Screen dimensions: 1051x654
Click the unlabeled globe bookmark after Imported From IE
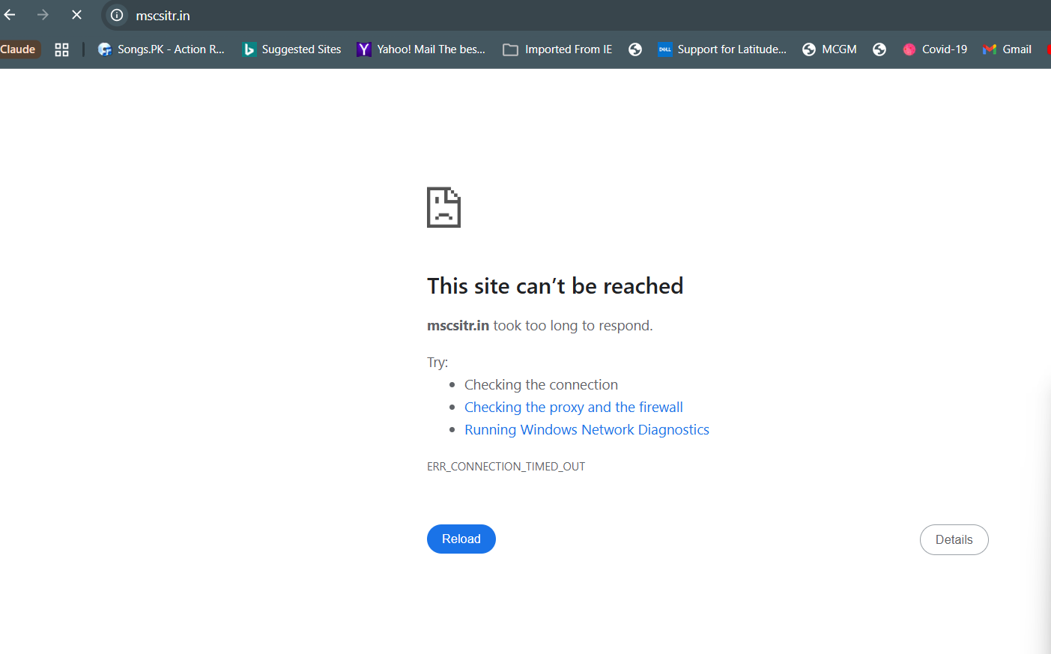click(x=635, y=49)
